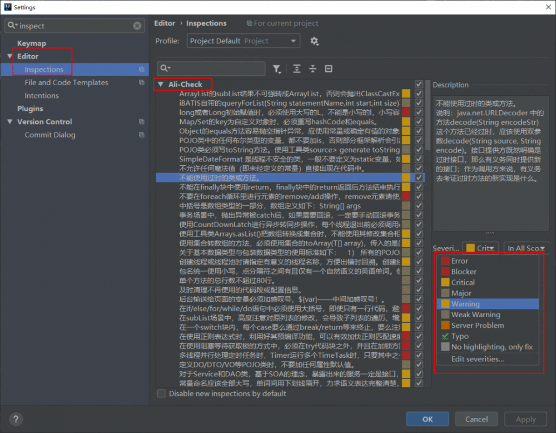The width and height of the screenshot is (556, 433).
Task: Open the Profile dropdown showing Project Default
Action: click(x=243, y=41)
